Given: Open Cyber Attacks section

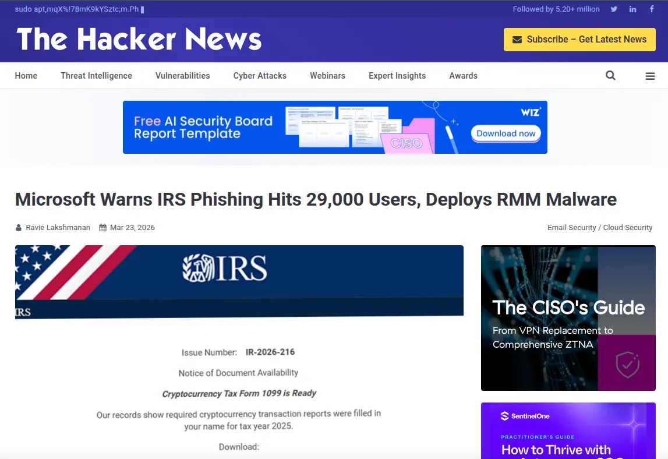Looking at the screenshot, I should click(x=260, y=76).
